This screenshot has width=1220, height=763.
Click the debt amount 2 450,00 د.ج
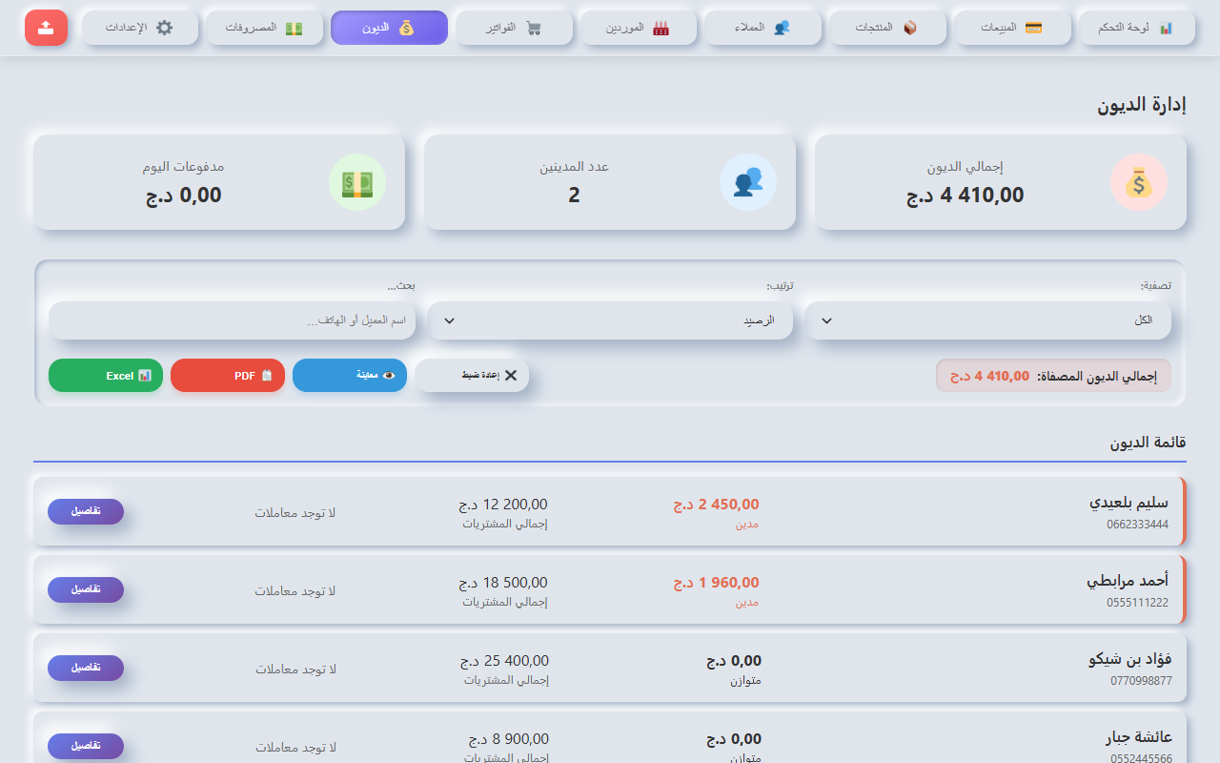point(716,505)
